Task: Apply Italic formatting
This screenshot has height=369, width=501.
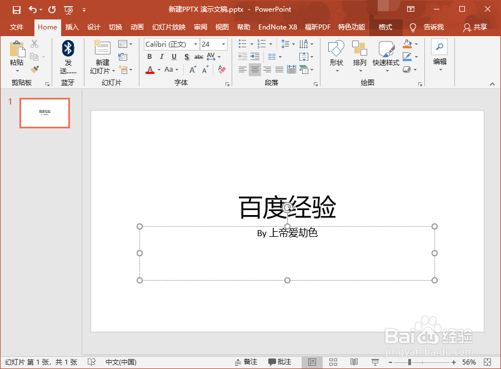Action: 161,57
